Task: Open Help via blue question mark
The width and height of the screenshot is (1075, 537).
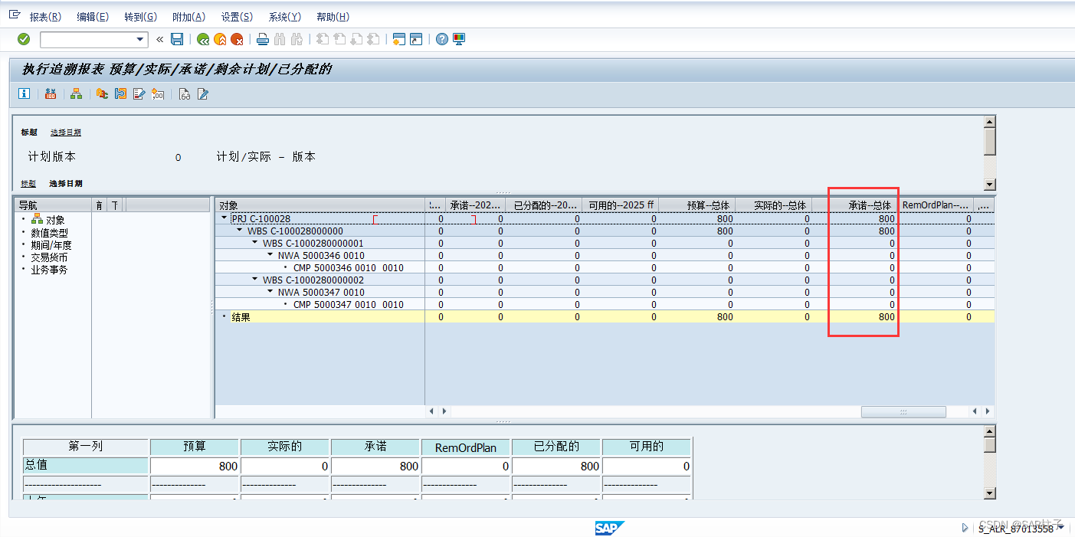Action: [442, 39]
